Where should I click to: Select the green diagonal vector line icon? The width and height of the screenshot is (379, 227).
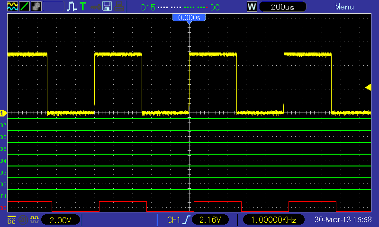[x=24, y=7]
